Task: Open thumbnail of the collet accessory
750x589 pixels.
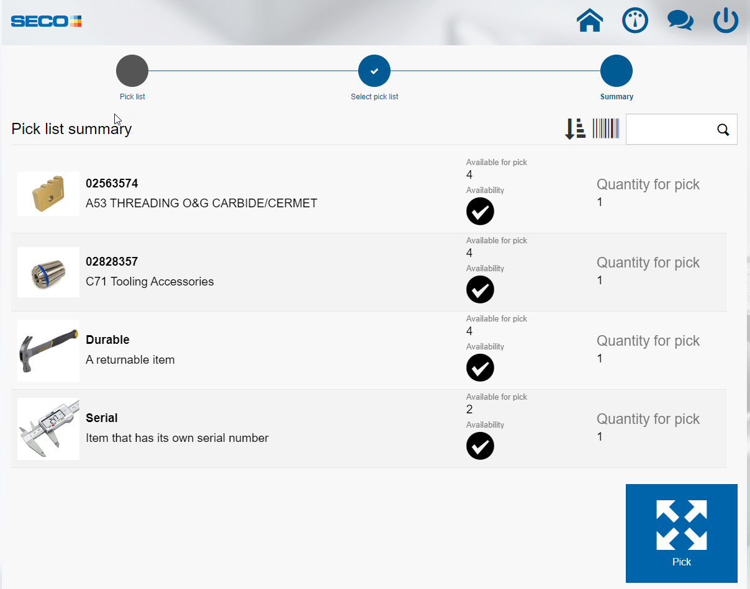Action: (x=48, y=272)
